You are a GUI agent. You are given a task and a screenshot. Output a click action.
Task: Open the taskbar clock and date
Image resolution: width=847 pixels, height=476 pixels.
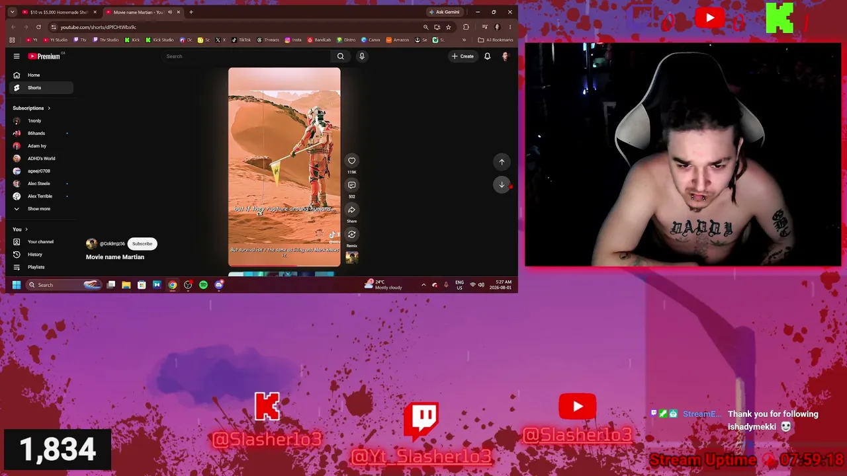tap(500, 285)
